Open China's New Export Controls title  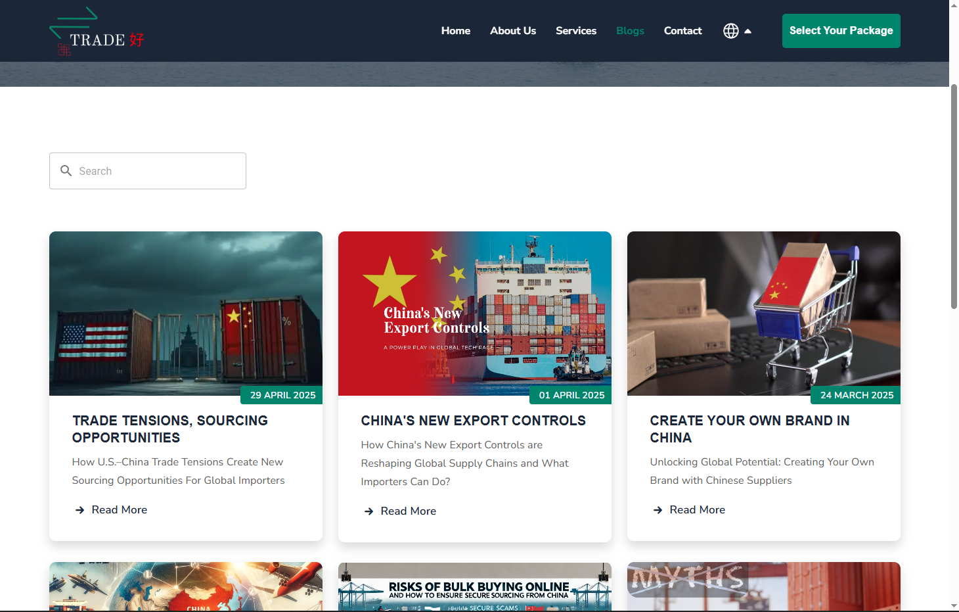click(x=474, y=421)
